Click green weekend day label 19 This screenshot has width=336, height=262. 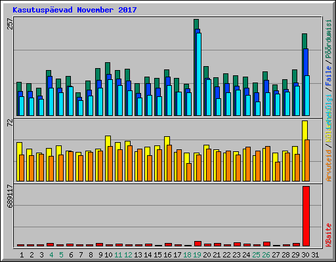pyautogui.click(x=198, y=255)
